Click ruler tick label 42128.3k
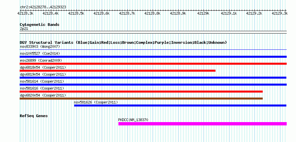Image resolution: width=296 pixels, height=142 pixels. pyautogui.click(x=26, y=13)
